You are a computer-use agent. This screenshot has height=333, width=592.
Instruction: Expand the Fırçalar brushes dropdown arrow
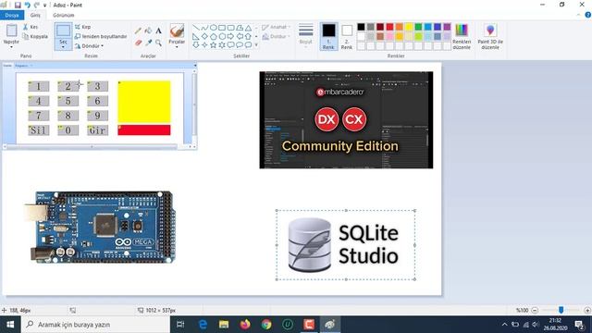177,47
